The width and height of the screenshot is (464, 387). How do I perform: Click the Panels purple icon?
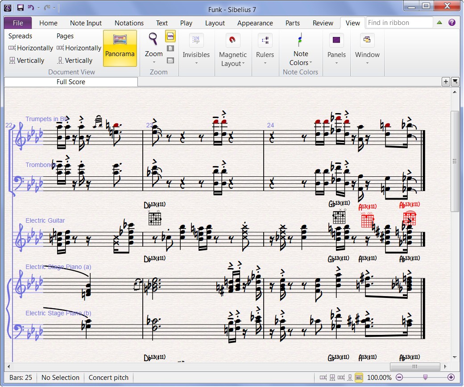336,40
